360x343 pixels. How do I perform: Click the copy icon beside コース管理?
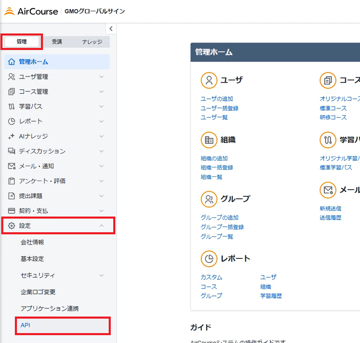pyautogui.click(x=12, y=92)
